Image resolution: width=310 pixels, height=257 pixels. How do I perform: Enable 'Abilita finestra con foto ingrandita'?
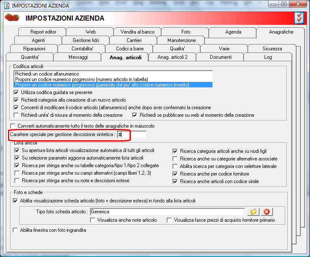pyautogui.click(x=15, y=230)
